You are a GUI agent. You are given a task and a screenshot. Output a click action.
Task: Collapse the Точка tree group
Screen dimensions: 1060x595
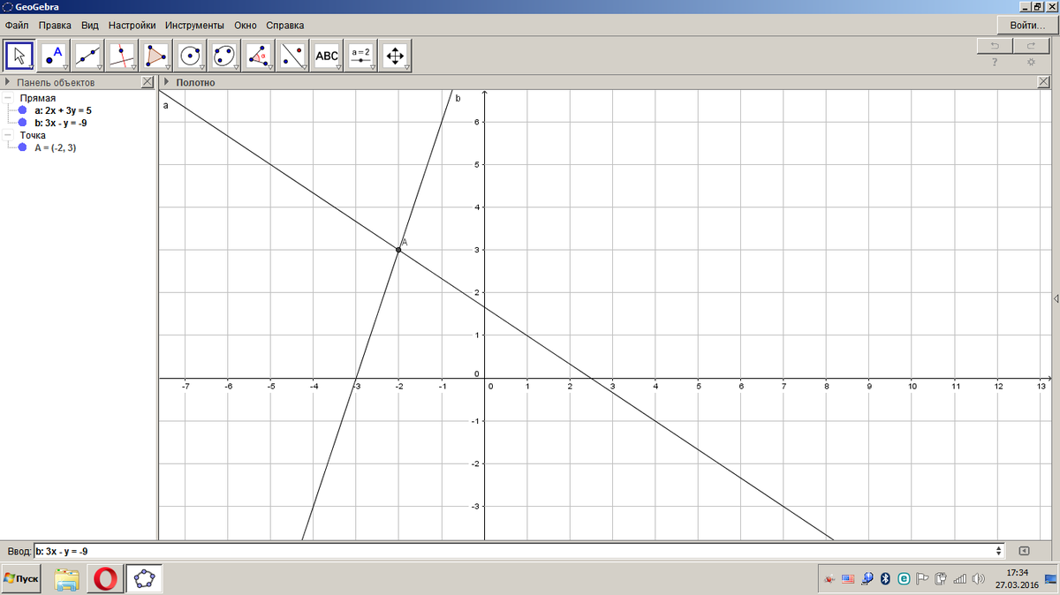(x=8, y=136)
